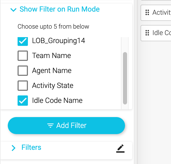Select the Idle Co item card

pyautogui.click(x=159, y=33)
